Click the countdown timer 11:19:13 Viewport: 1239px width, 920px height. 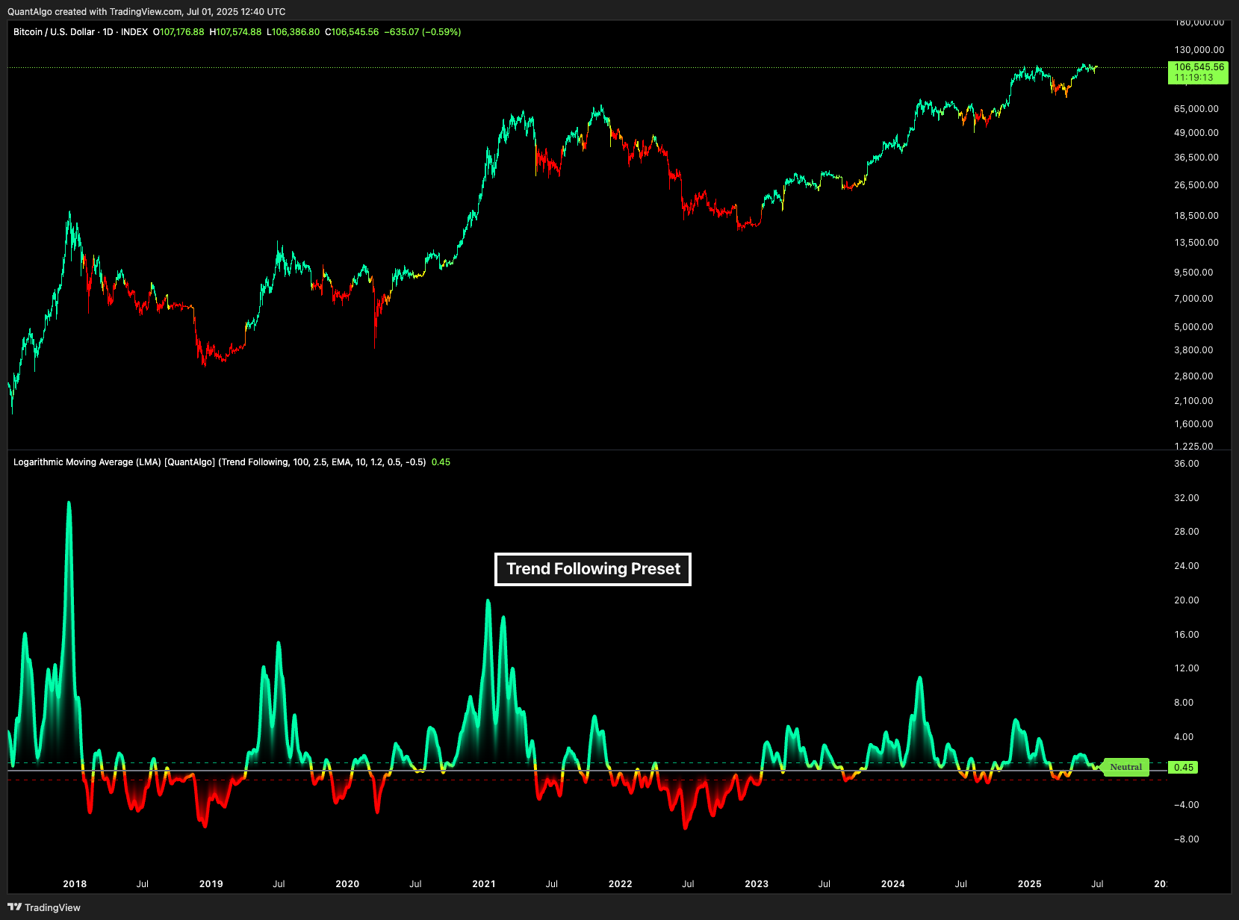1194,78
